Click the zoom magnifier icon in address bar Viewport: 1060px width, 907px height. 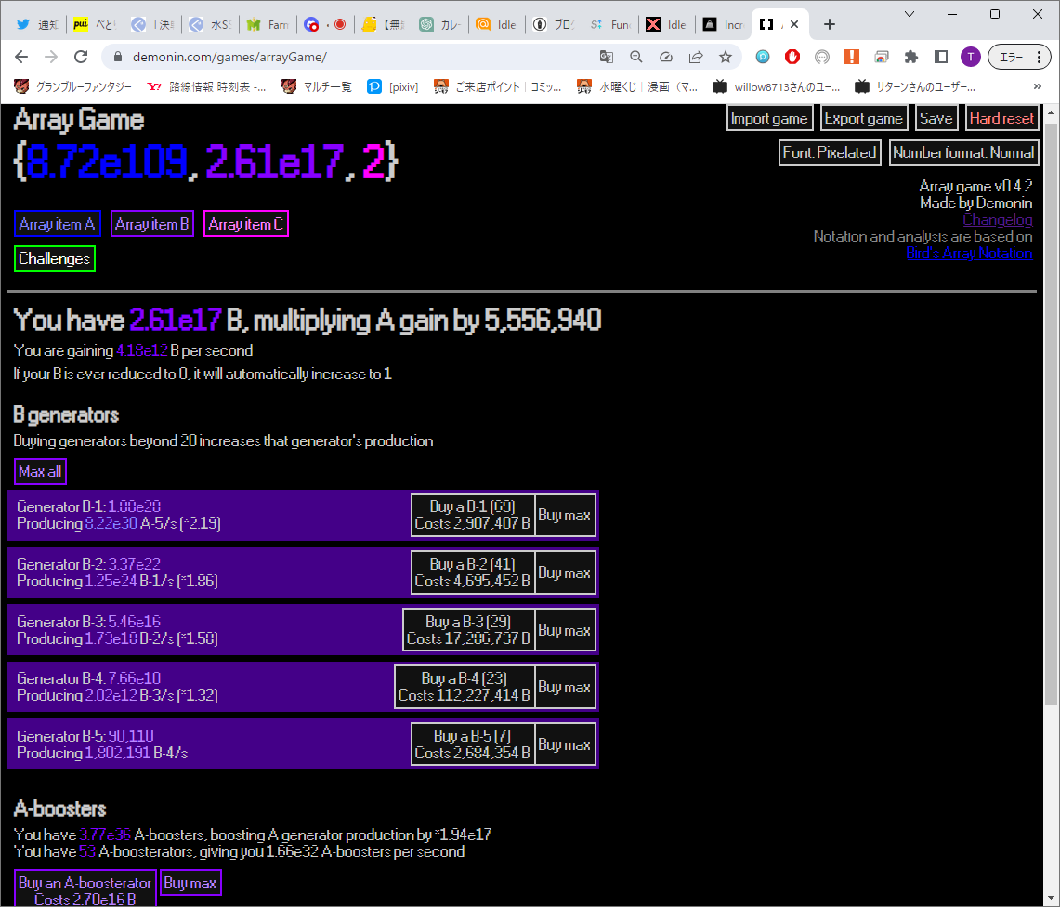(636, 57)
